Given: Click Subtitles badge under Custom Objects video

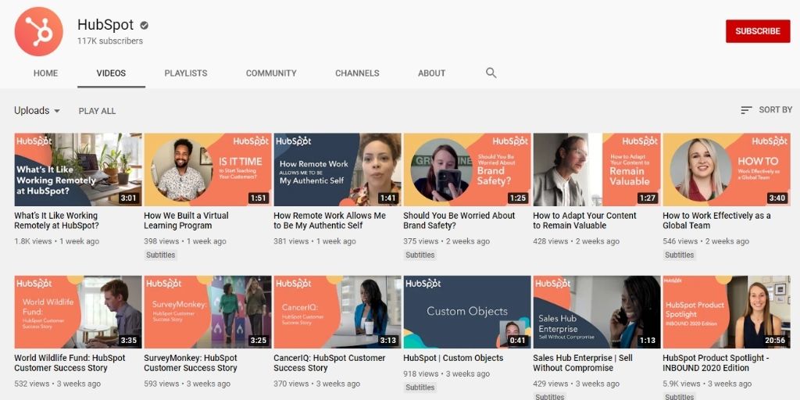Looking at the screenshot, I should click(420, 387).
